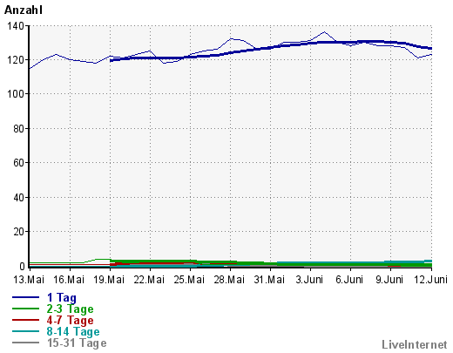Click the 12.Juni date label
Viewport: 453px width, 353px height.
(x=430, y=280)
